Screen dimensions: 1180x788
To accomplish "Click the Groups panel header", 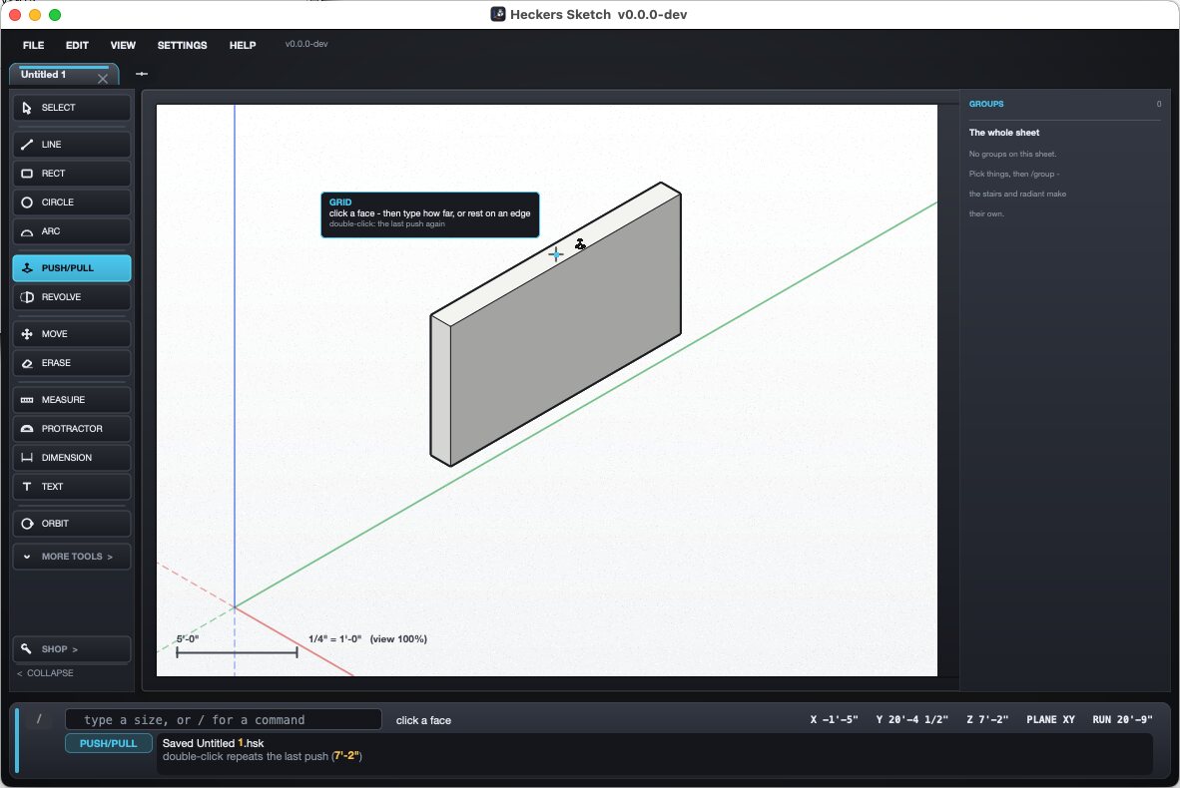I will 986,104.
